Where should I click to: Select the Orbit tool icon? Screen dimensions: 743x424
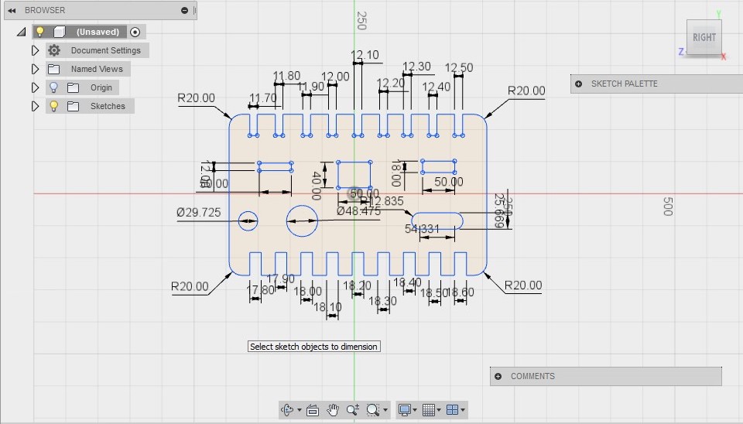pos(287,410)
